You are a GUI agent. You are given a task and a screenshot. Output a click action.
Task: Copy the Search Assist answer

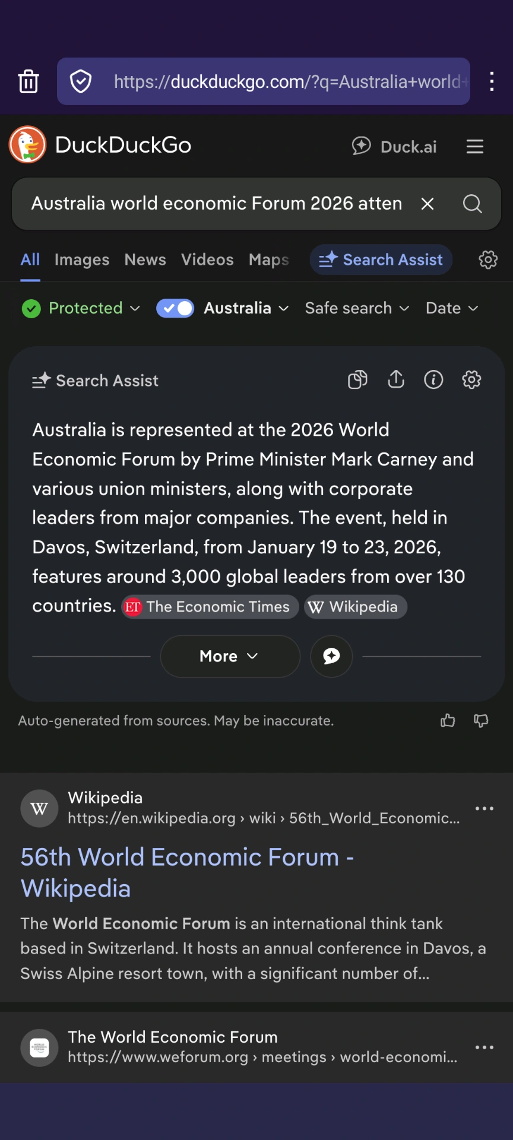click(x=357, y=379)
